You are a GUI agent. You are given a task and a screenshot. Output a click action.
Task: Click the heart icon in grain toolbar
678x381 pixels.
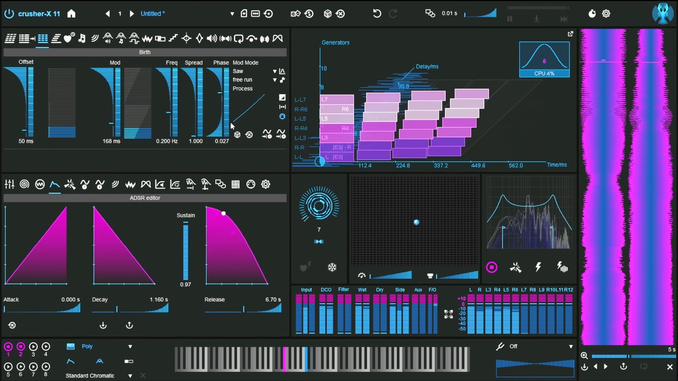[x=69, y=38]
